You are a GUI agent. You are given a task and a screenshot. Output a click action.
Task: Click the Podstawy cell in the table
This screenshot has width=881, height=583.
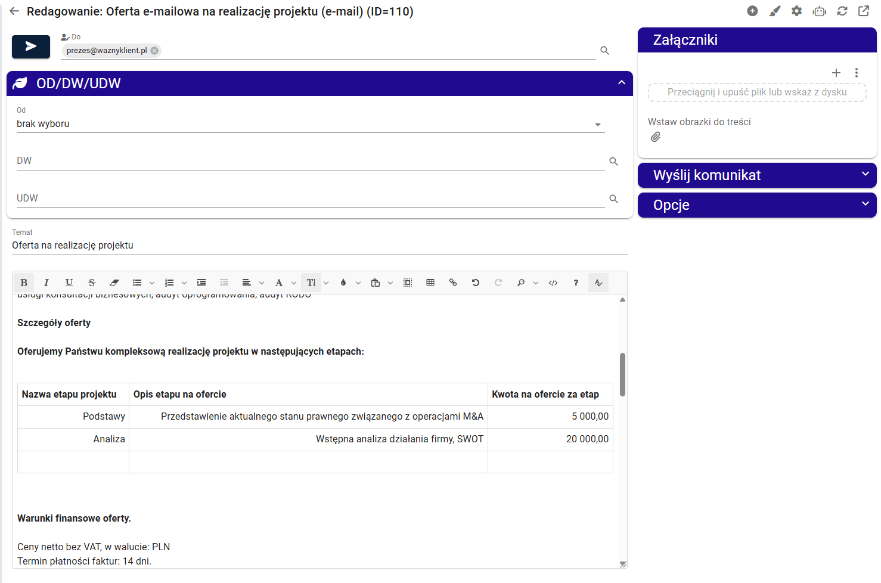pos(73,417)
